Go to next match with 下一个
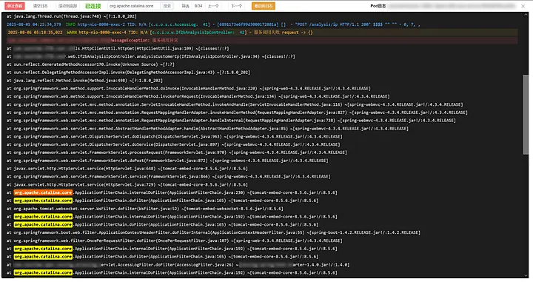Image resolution: width=533 pixels, height=282 pixels. coord(237,6)
